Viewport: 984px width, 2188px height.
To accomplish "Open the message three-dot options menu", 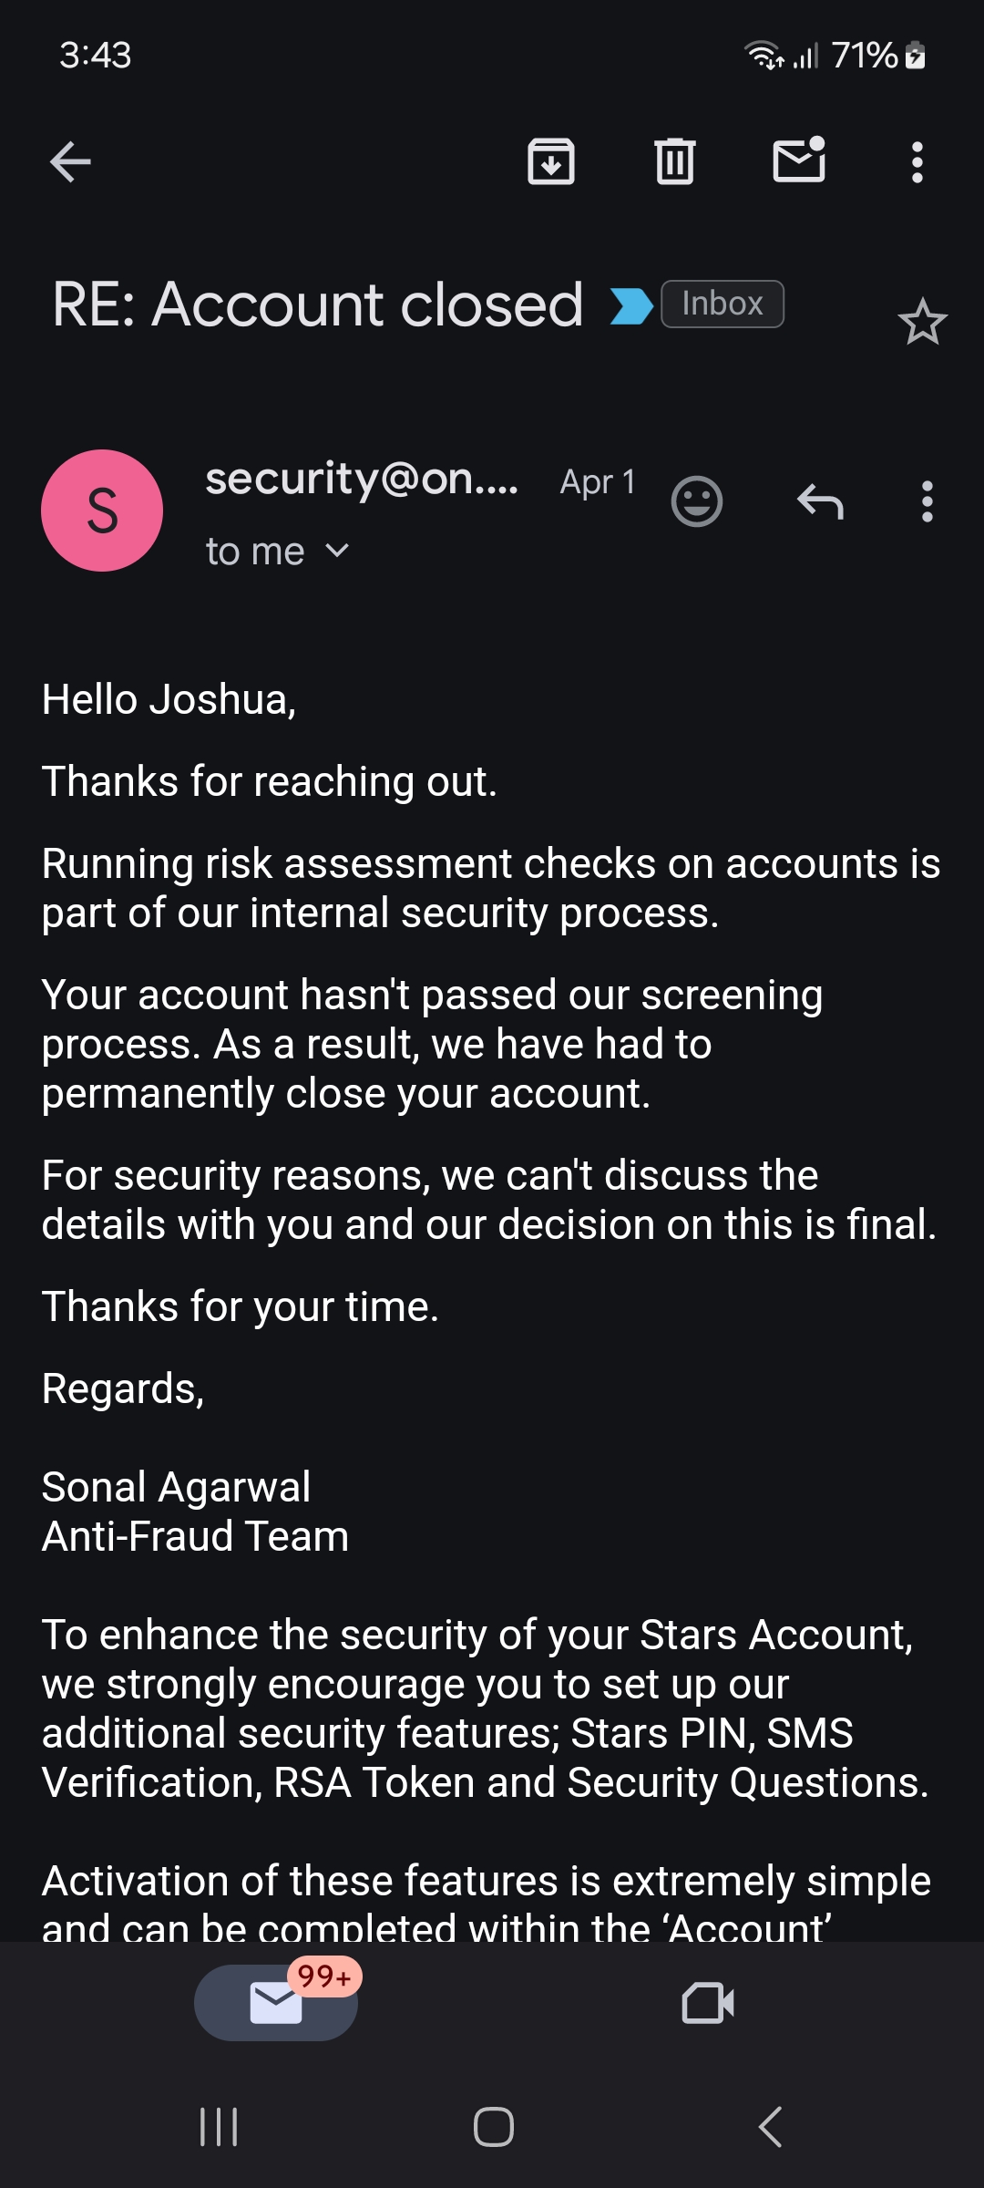I will (928, 501).
